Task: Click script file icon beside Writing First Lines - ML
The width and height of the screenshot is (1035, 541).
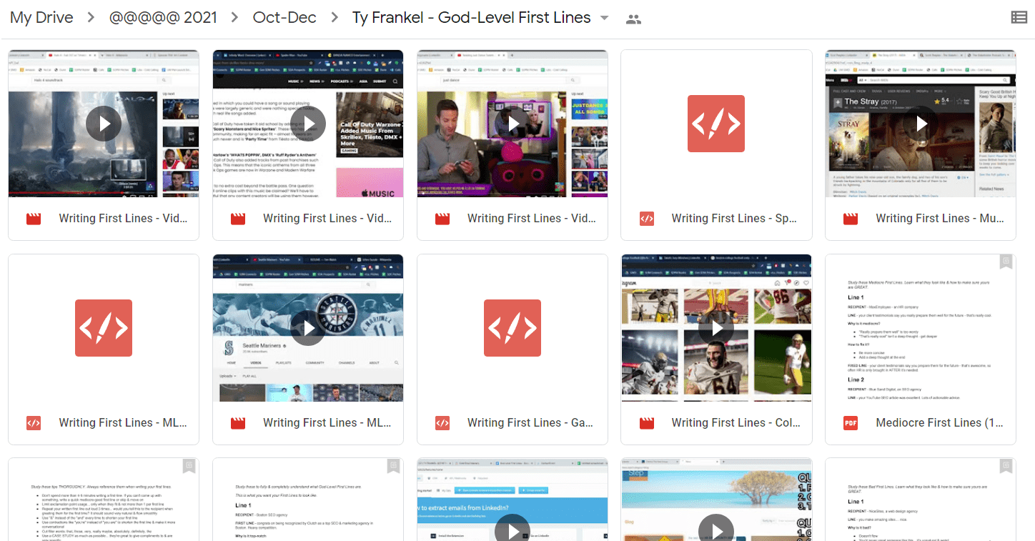Action: pos(34,423)
